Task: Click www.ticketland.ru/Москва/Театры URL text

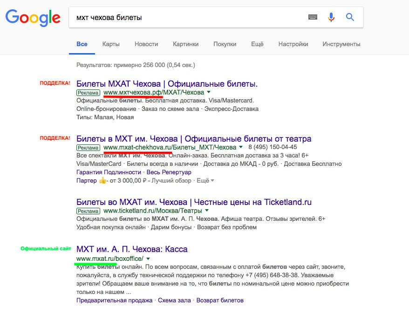Action: pyautogui.click(x=153, y=211)
